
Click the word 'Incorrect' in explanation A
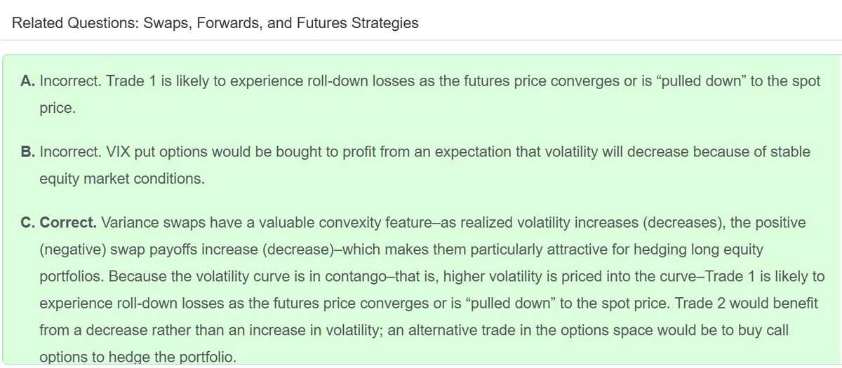(68, 81)
